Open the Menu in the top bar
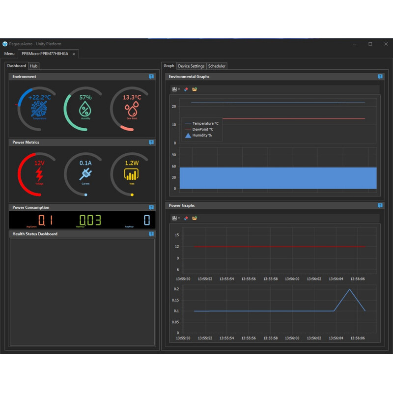This screenshot has height=393, width=393. [x=9, y=54]
